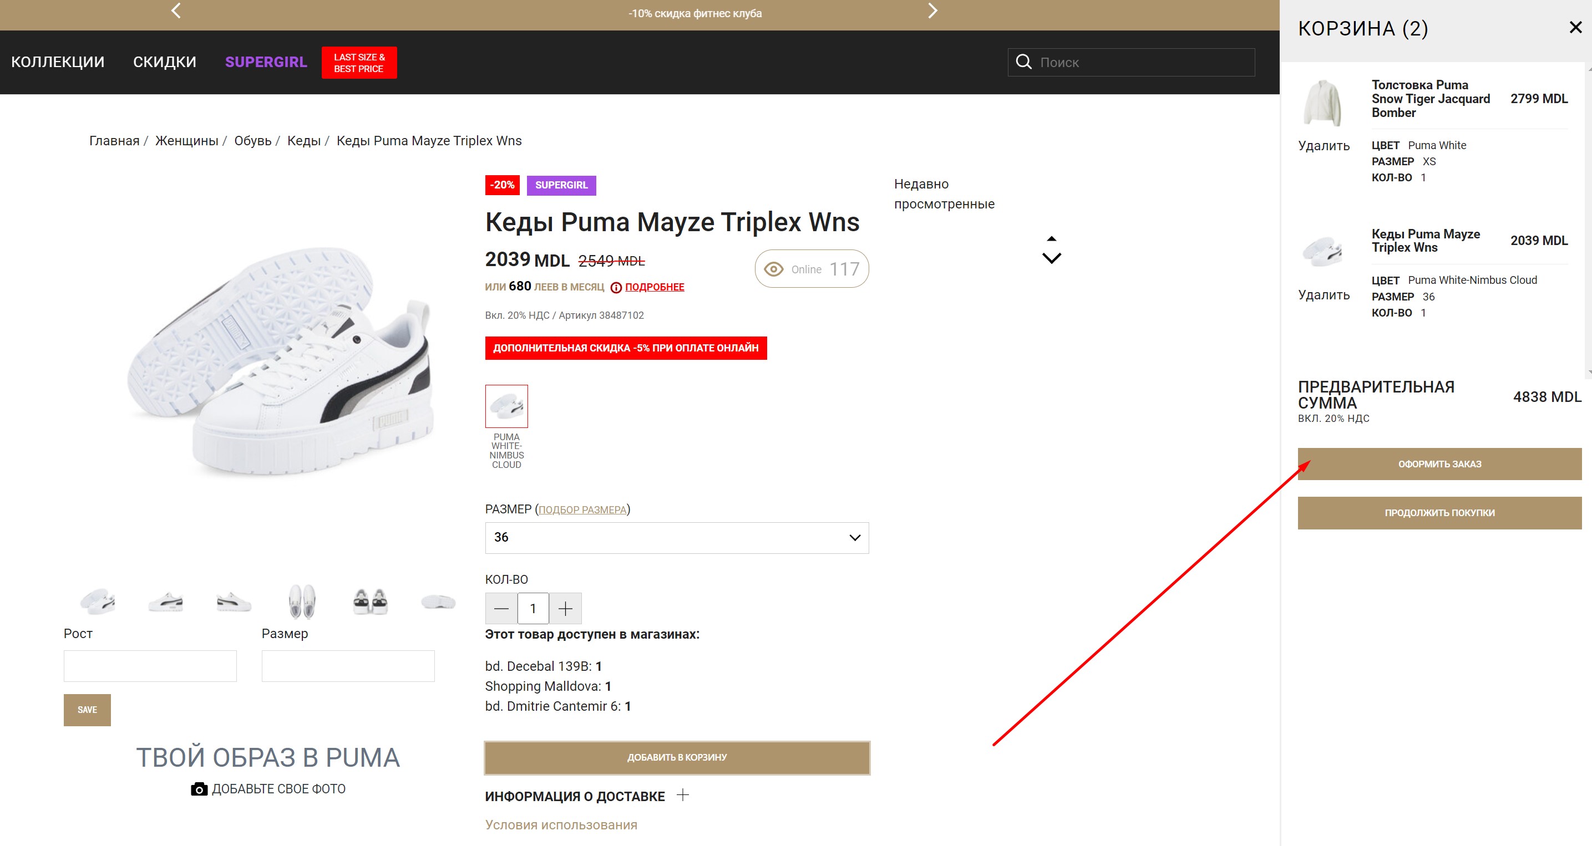This screenshot has width=1592, height=846.
Task: Click ПРОДОЛЖИТЬ ПОКУПКИ button
Action: 1439,513
